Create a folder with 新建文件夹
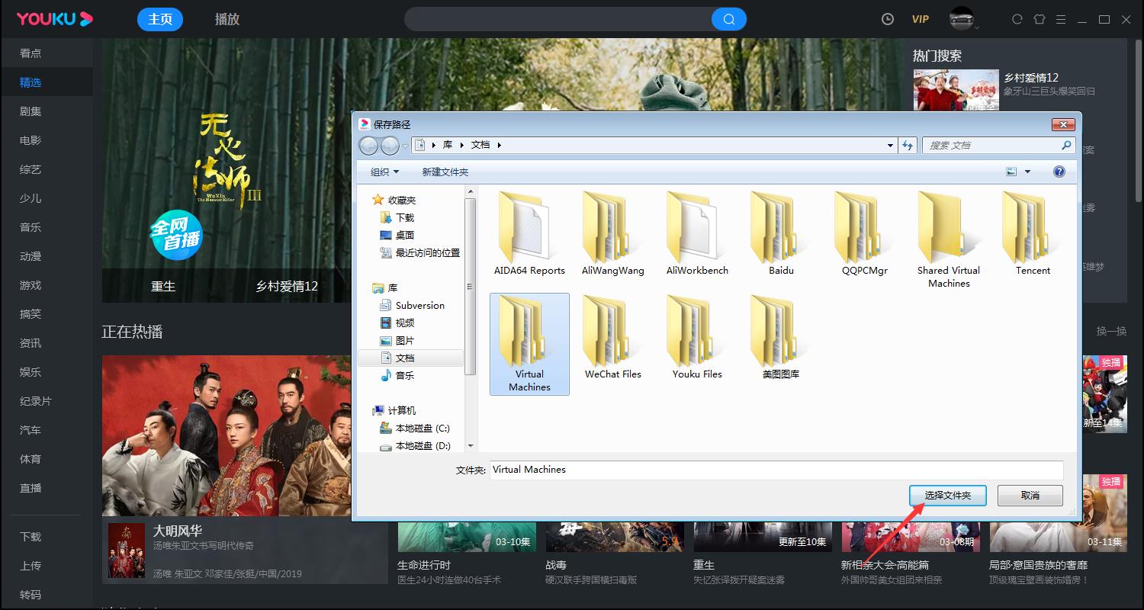 (x=445, y=172)
